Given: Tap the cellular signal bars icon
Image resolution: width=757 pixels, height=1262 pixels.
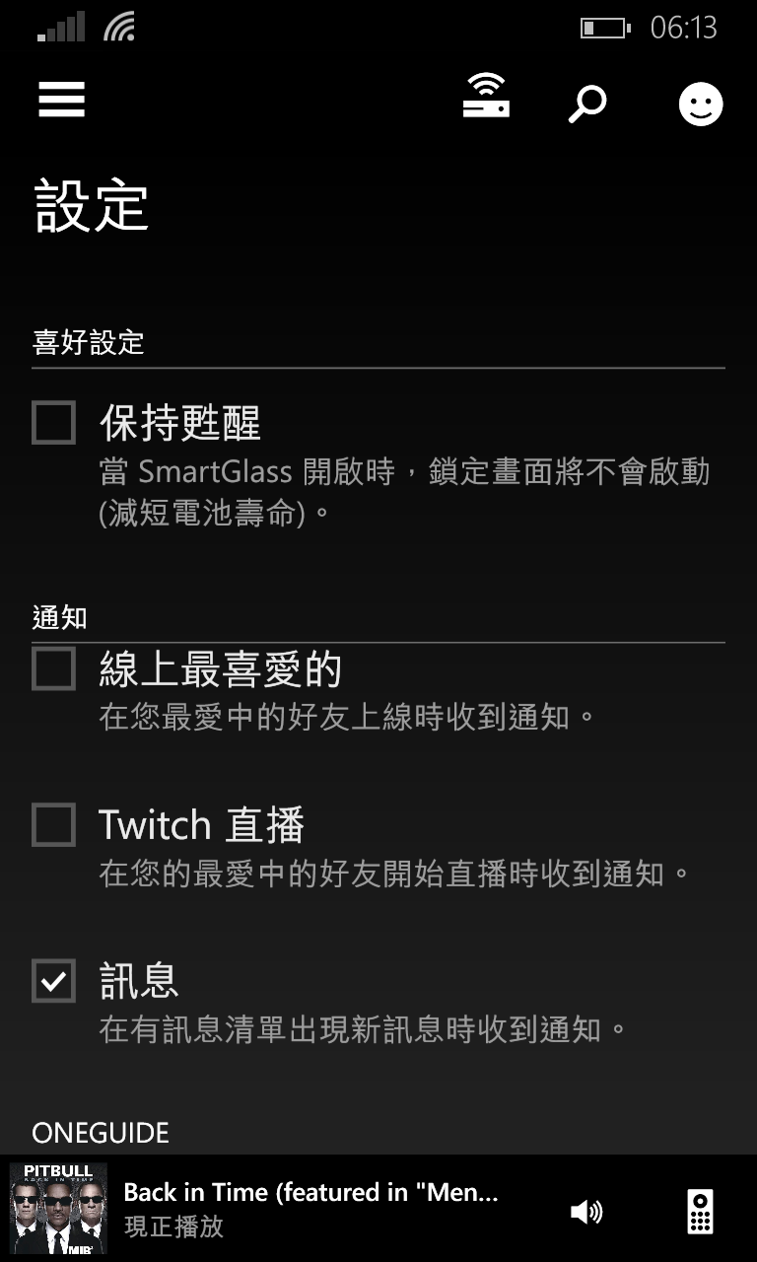Looking at the screenshot, I should [61, 28].
